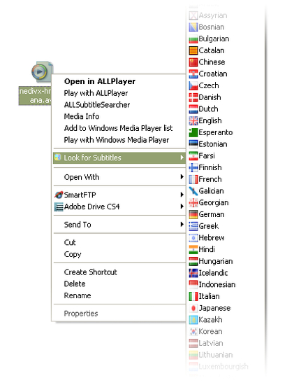Viewport: 301px width, 385px height.
Task: Choose Rename from the context menu
Action: pos(78,295)
